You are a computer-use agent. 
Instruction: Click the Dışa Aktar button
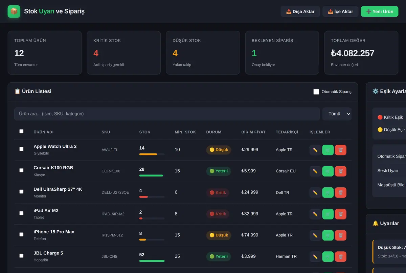point(300,12)
